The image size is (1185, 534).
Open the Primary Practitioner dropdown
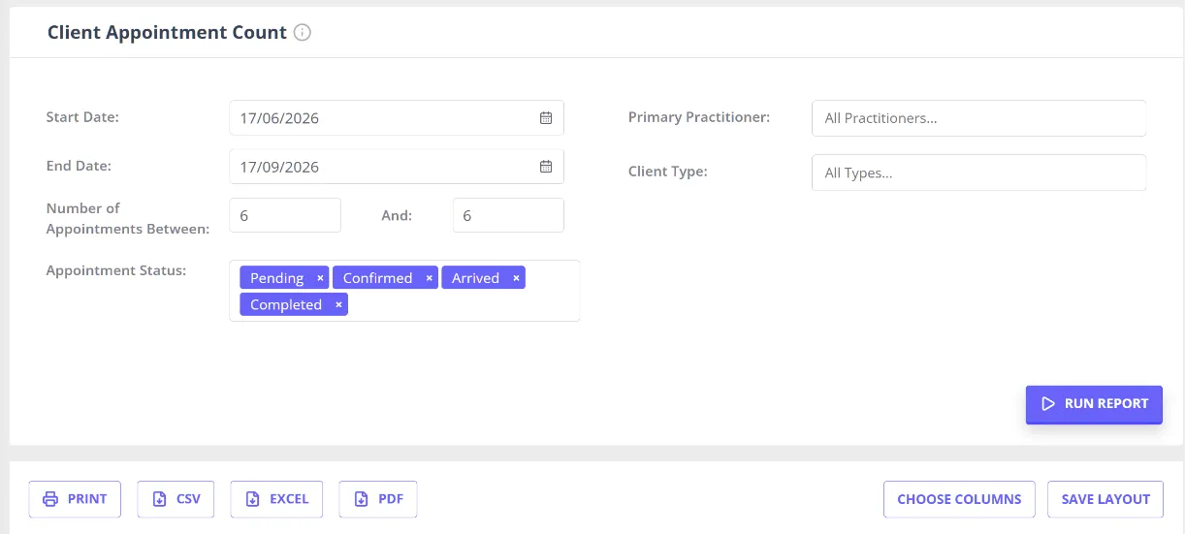(978, 118)
